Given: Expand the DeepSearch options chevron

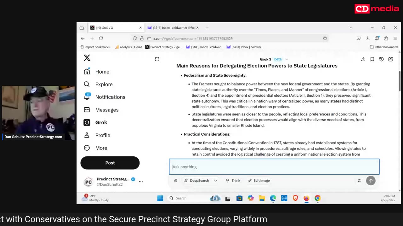Looking at the screenshot, I should [215, 180].
